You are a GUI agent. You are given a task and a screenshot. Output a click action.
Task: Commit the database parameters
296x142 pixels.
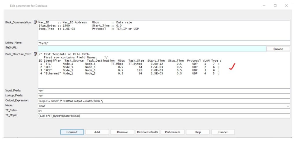[x=72, y=132]
